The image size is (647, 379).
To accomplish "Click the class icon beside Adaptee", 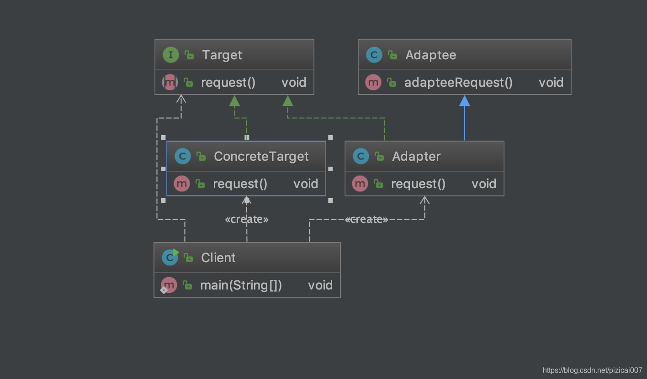I will [374, 55].
